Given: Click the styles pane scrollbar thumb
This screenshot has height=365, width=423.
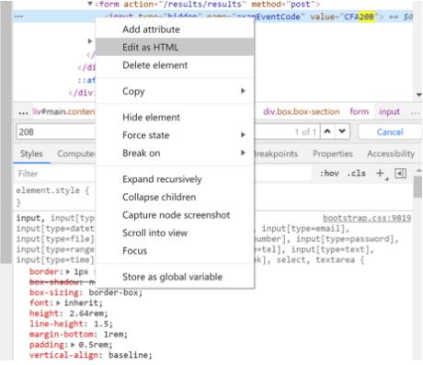Looking at the screenshot, I should (417, 187).
